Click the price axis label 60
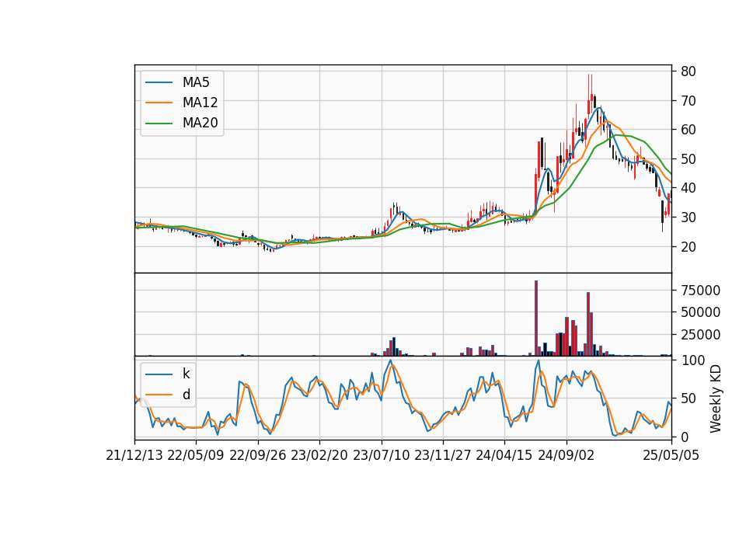 tap(688, 130)
